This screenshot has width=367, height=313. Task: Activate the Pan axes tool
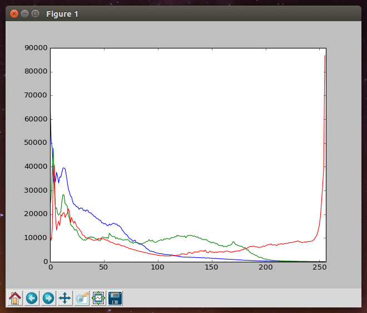point(65,298)
